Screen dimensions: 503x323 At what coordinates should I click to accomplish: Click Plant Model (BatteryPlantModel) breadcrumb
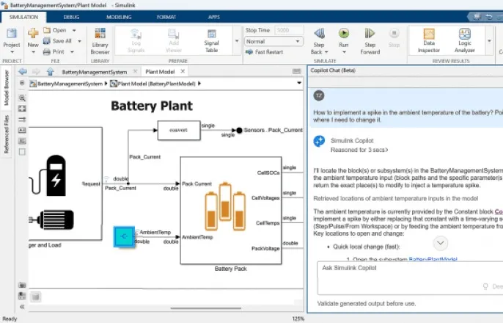(156, 84)
